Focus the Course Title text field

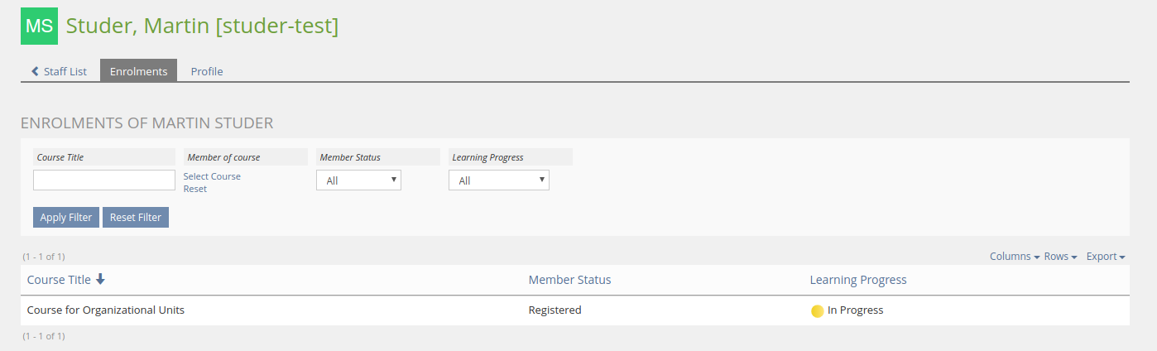pos(104,180)
